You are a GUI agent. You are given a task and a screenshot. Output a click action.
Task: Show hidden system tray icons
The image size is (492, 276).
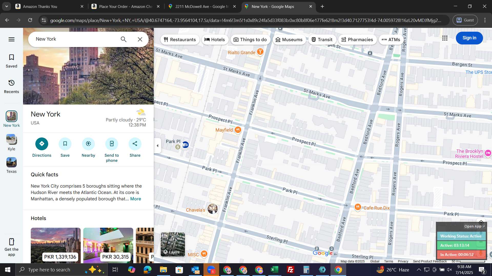[418, 270]
